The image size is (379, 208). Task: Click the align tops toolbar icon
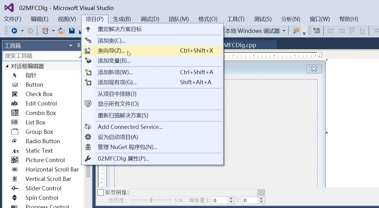click(x=352, y=31)
